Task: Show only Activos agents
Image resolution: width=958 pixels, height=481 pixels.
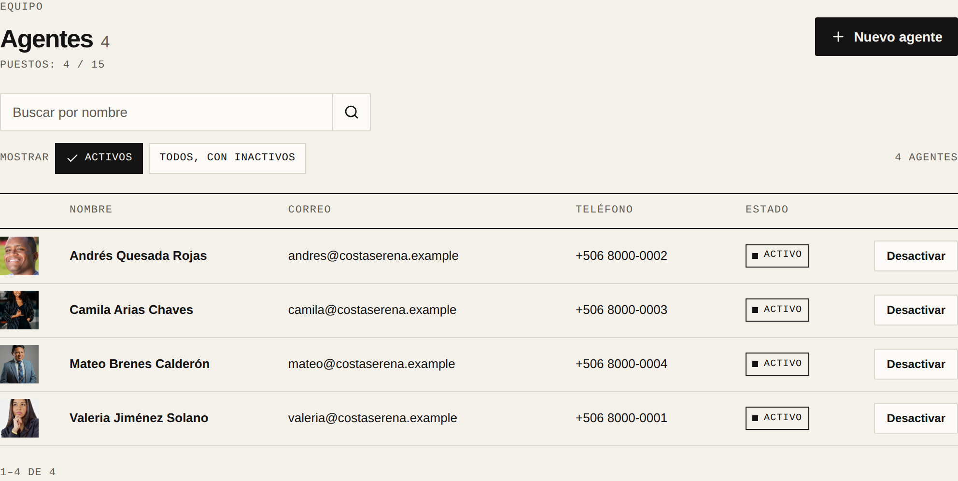Action: pos(99,158)
